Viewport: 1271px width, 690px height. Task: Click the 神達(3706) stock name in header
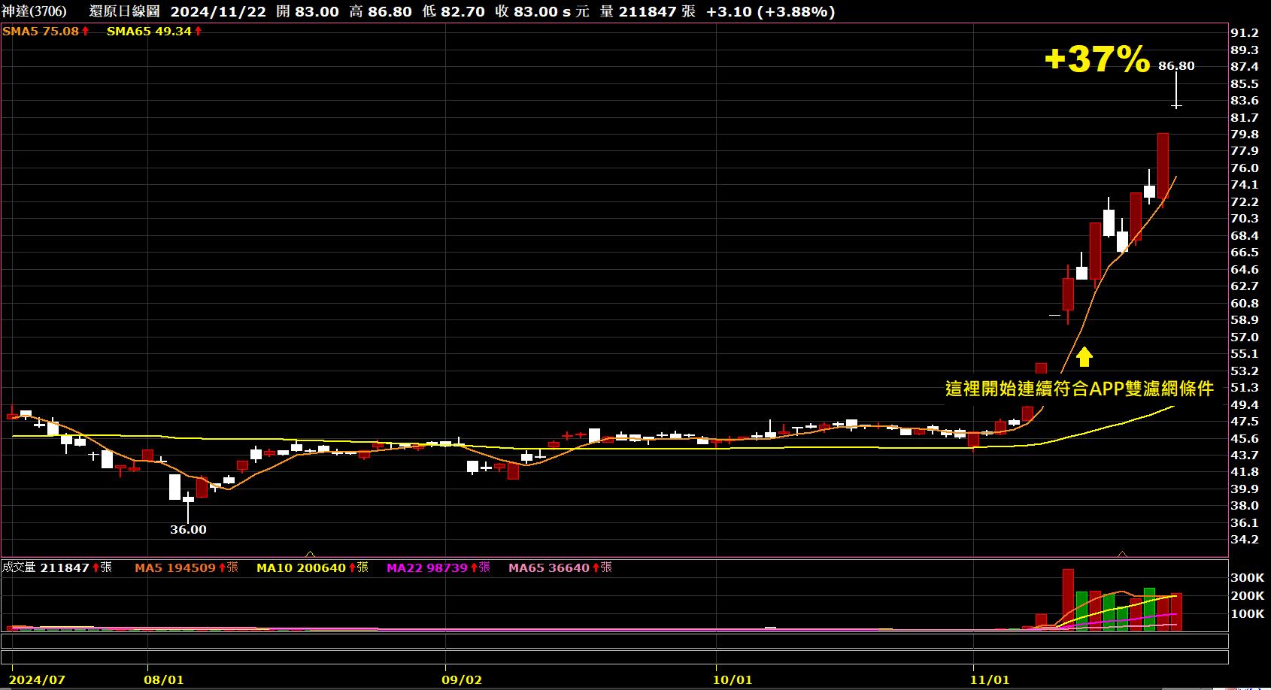[34, 11]
